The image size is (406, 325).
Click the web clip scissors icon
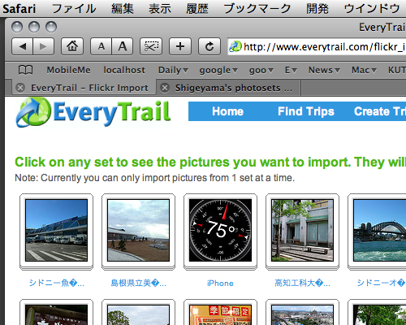point(151,46)
